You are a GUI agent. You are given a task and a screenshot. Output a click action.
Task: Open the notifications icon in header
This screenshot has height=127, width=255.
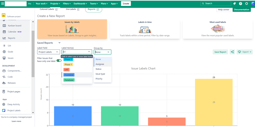[x=234, y=4]
